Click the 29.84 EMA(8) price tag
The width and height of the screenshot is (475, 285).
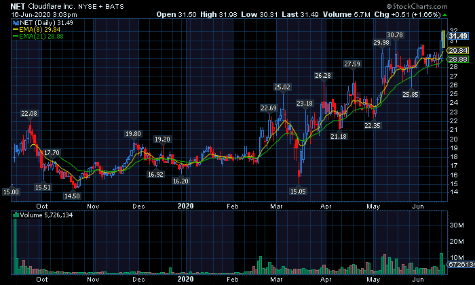[x=457, y=51]
